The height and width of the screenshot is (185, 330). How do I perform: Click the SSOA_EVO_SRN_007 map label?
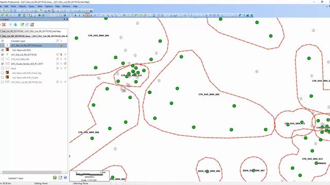click(254, 171)
